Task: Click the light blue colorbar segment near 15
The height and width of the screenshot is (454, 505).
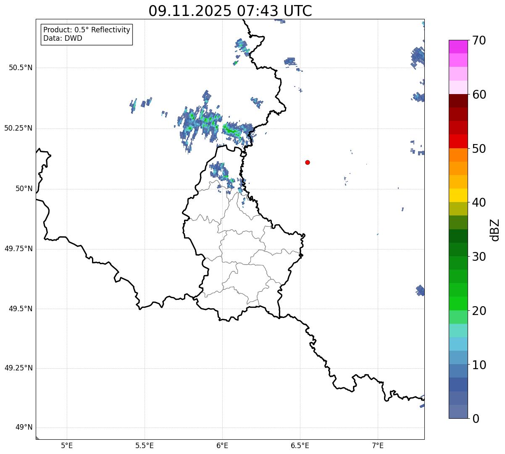Action: [458, 344]
